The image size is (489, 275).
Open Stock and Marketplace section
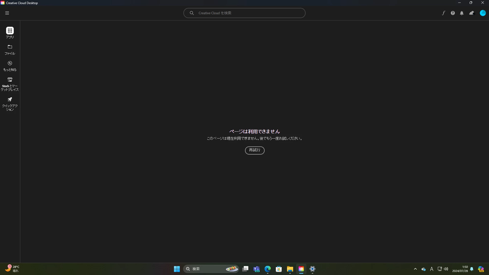click(x=10, y=84)
